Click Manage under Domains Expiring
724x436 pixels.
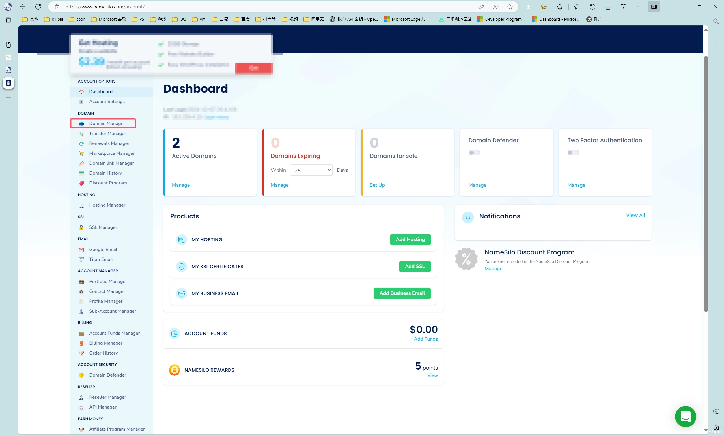pyautogui.click(x=279, y=185)
